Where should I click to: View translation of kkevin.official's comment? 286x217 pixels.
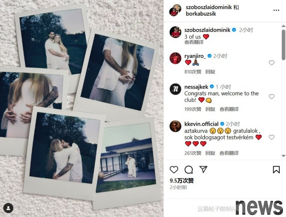[229, 153]
